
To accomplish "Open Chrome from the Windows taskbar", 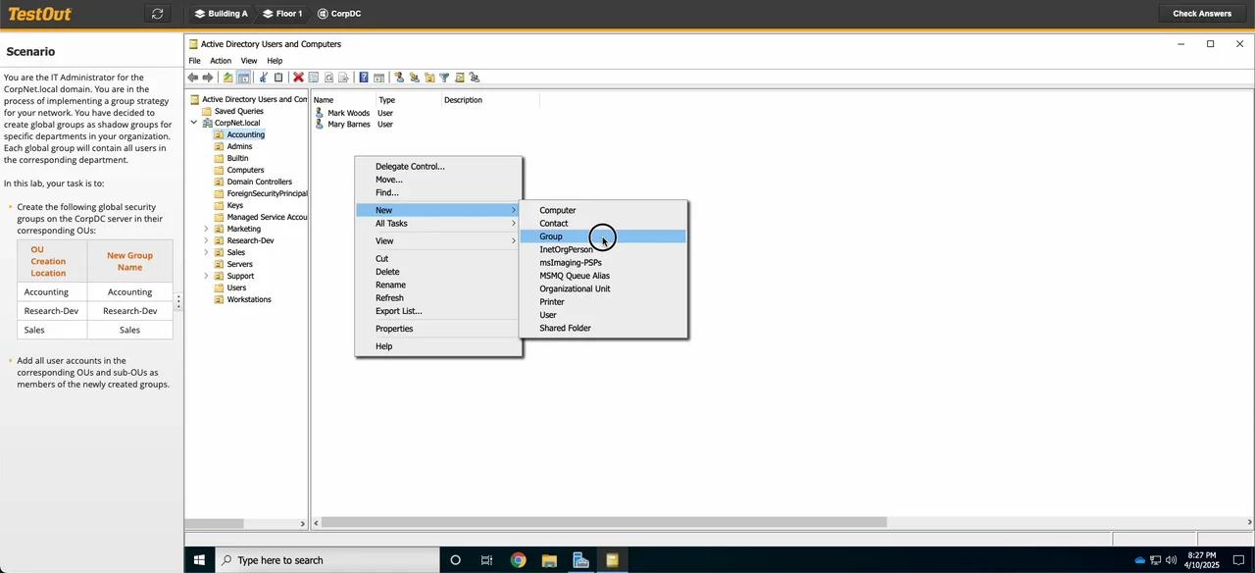I will pos(518,560).
